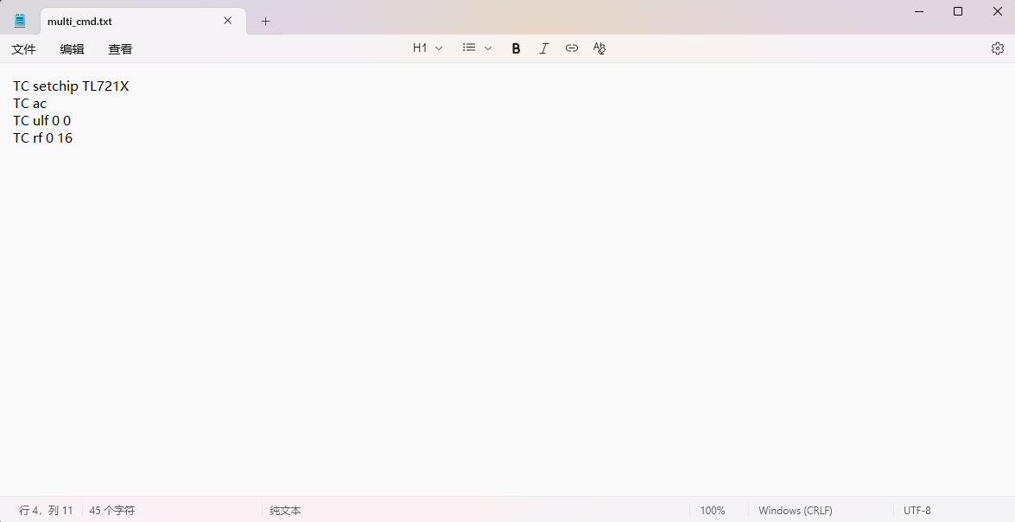Open Notepad settings gear

(997, 48)
